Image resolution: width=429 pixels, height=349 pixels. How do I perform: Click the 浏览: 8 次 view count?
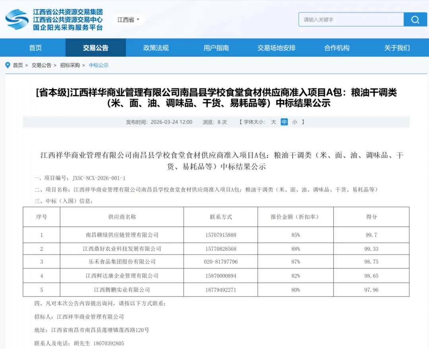[x=215, y=122]
